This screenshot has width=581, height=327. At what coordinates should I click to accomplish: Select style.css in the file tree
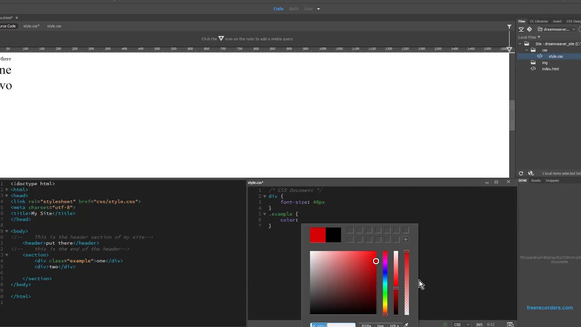556,56
